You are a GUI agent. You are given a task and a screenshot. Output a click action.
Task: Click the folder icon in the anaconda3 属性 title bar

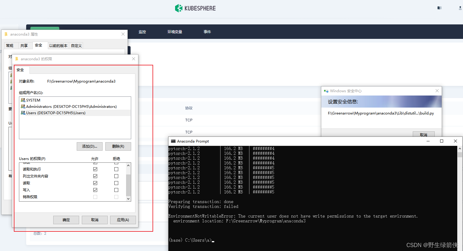pyautogui.click(x=6, y=34)
